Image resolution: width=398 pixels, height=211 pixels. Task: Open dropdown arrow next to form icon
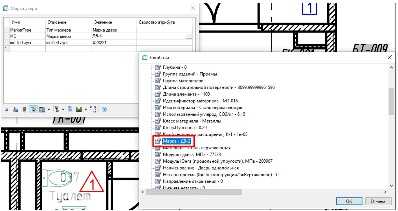[49, 109]
